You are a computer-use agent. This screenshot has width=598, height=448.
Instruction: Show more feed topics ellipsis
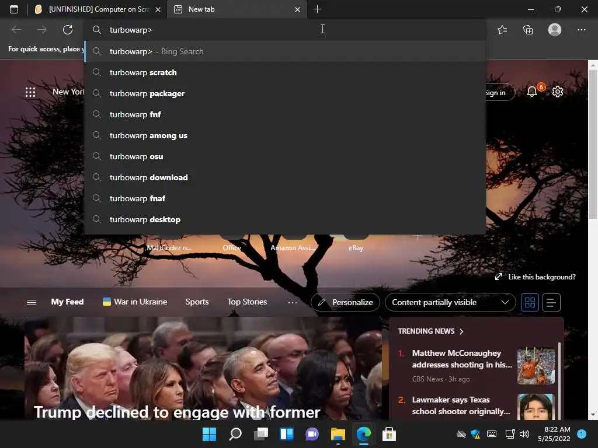(x=293, y=302)
